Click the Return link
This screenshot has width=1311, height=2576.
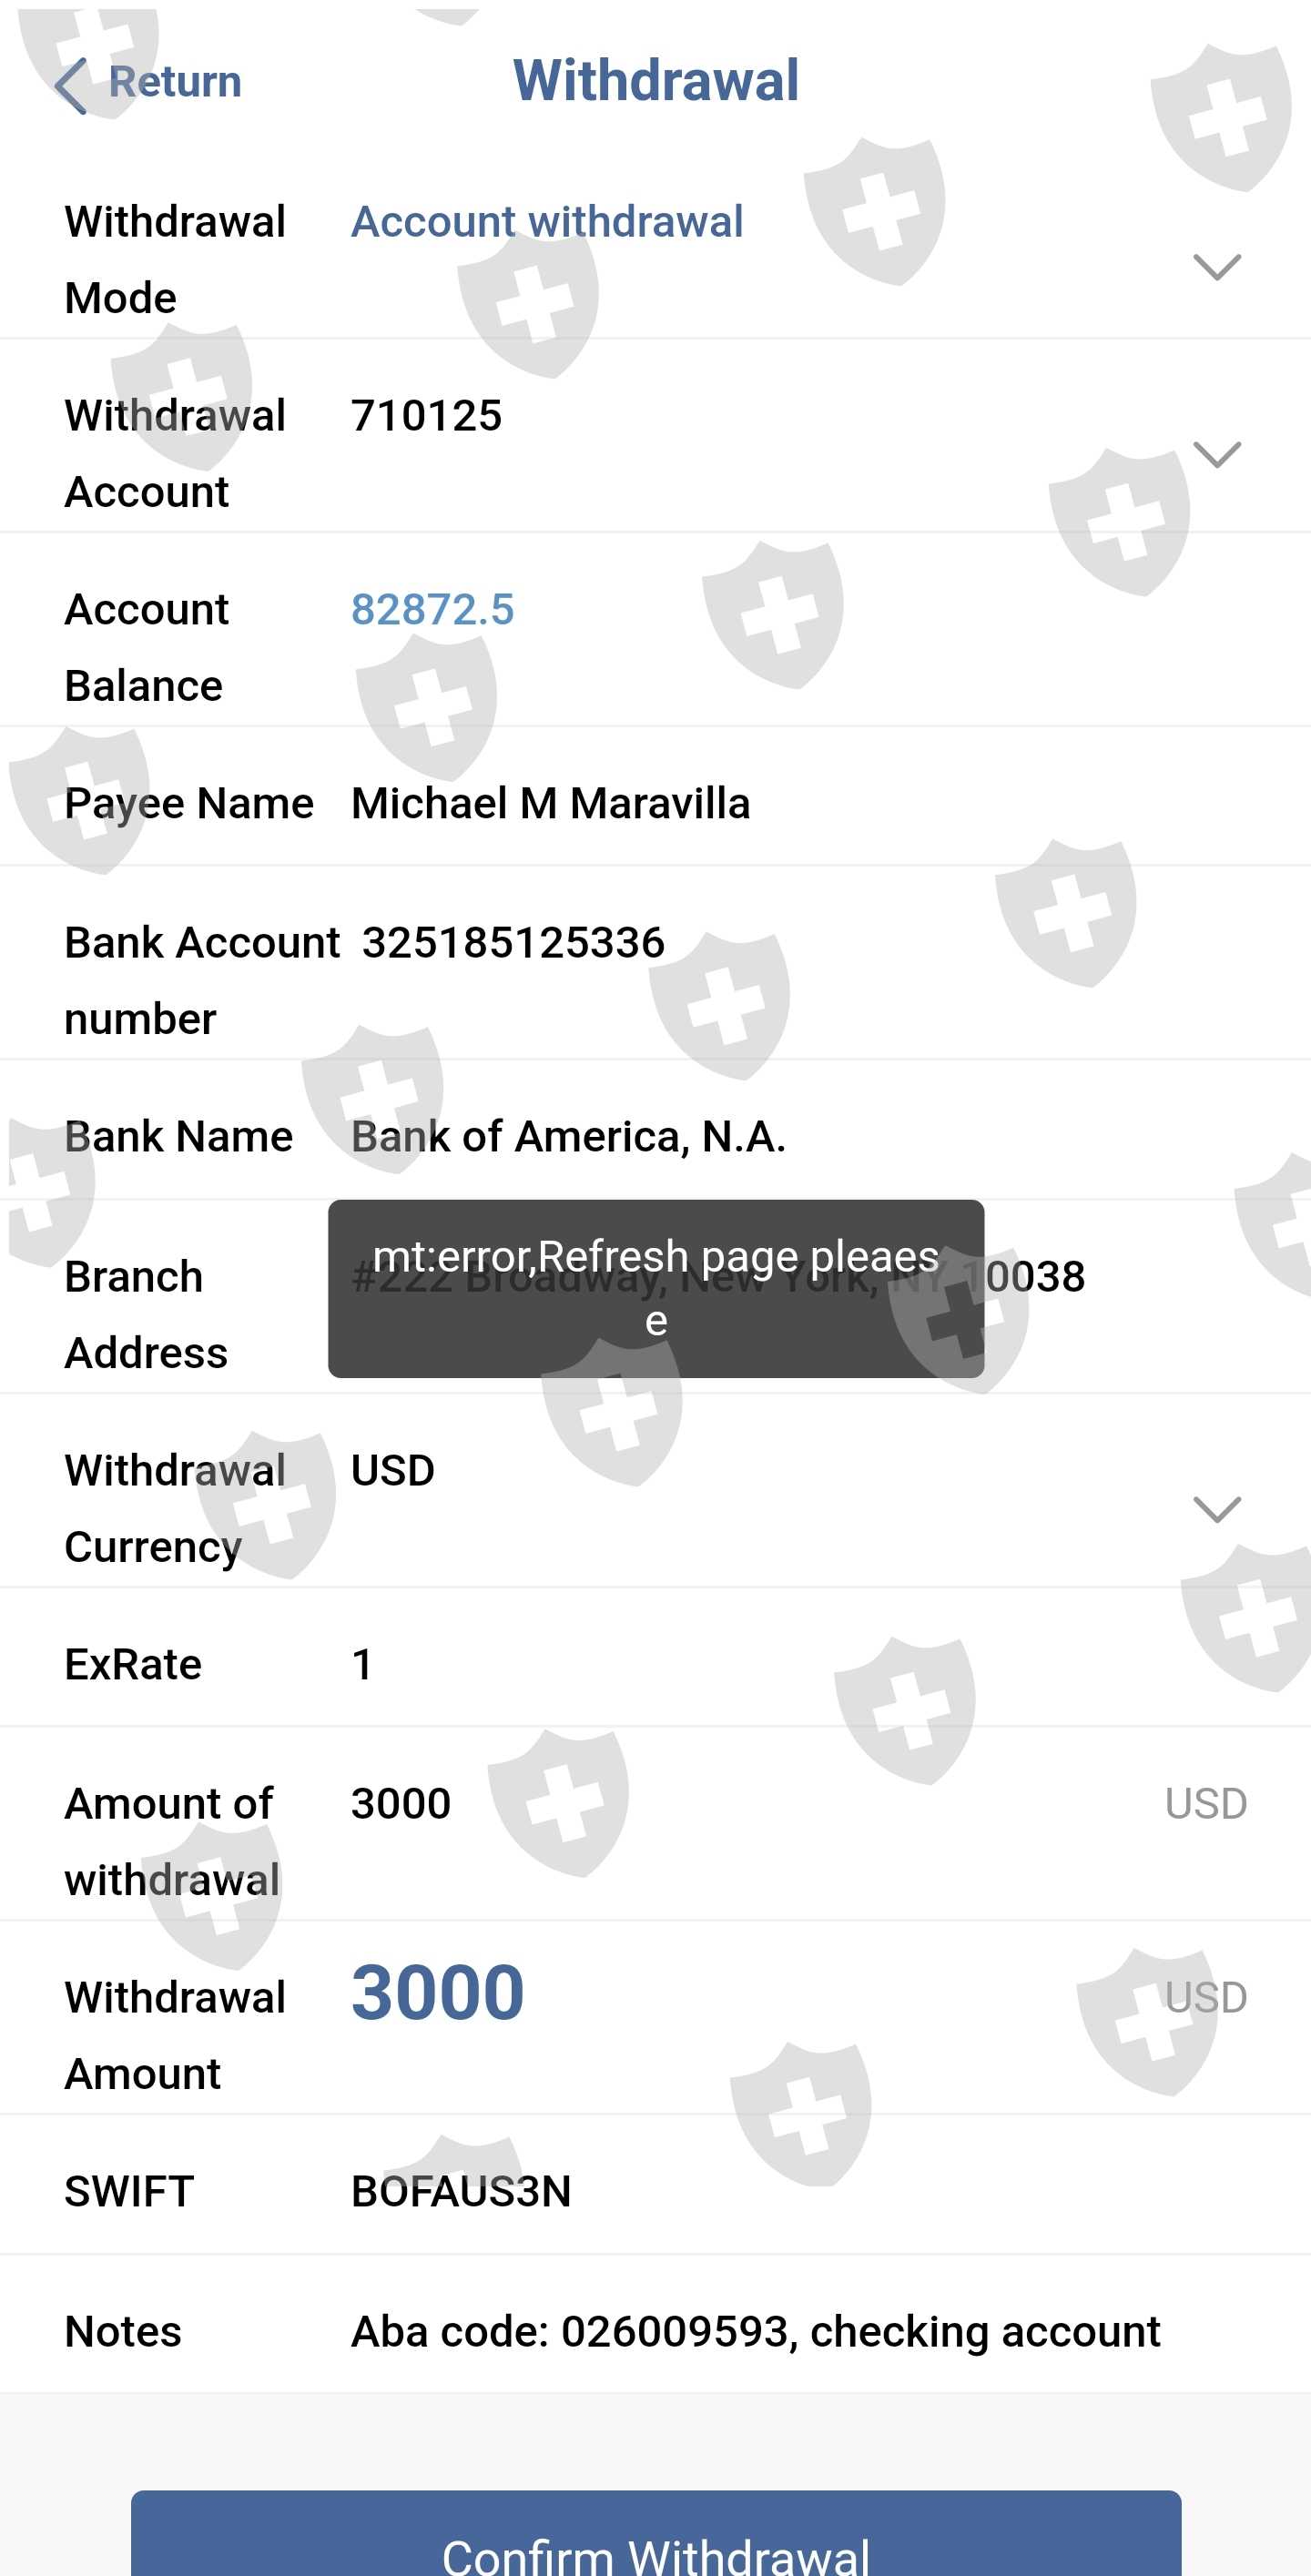[175, 82]
